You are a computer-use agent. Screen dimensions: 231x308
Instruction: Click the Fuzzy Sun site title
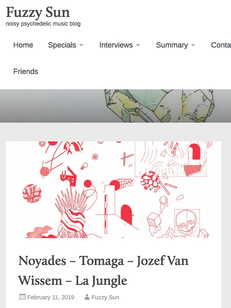[x=38, y=12]
